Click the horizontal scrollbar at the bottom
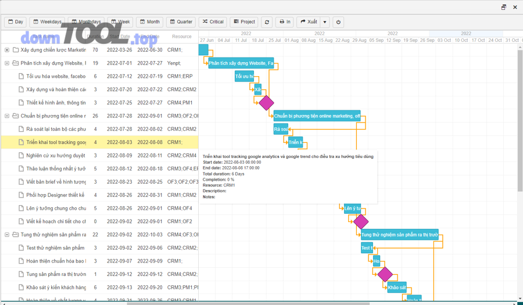Image resolution: width=523 pixels, height=305 pixels. (250, 303)
